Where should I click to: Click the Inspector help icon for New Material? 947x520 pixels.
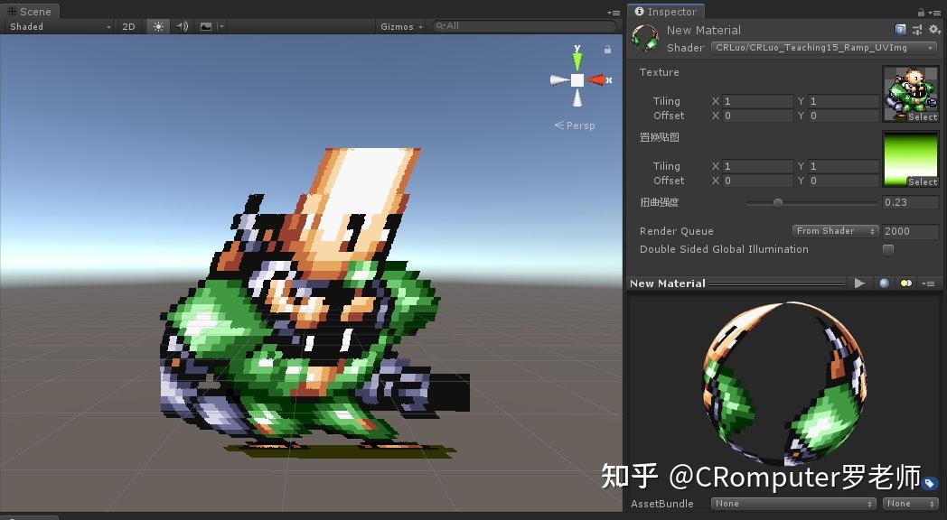[x=900, y=30]
